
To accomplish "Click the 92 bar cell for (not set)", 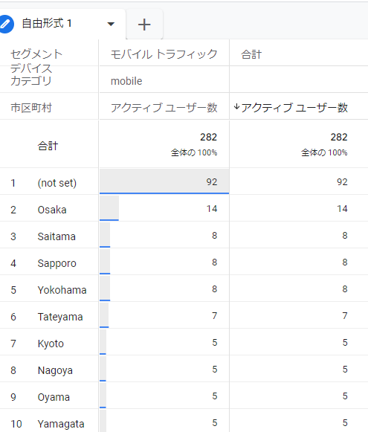I will tap(164, 181).
